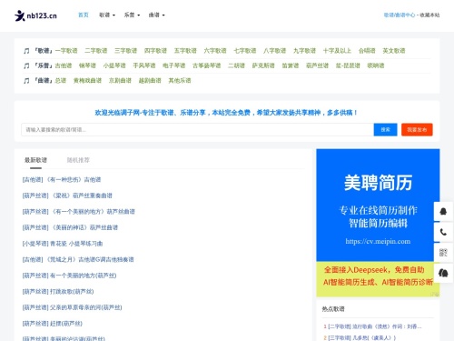Open the 京剧曲谱 category link
This screenshot has height=341, width=454.
point(120,80)
